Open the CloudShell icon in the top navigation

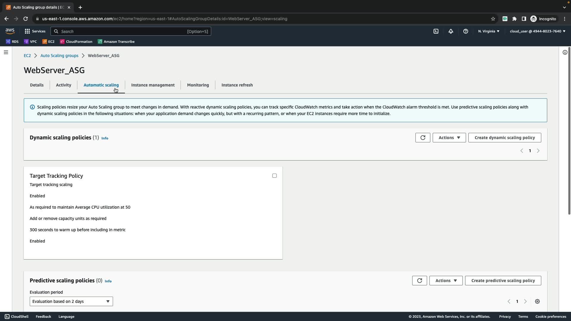click(x=436, y=31)
